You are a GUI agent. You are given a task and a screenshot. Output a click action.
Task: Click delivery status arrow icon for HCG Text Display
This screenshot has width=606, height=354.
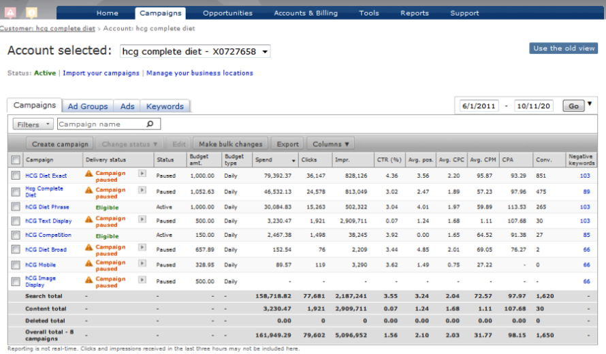[x=142, y=219]
